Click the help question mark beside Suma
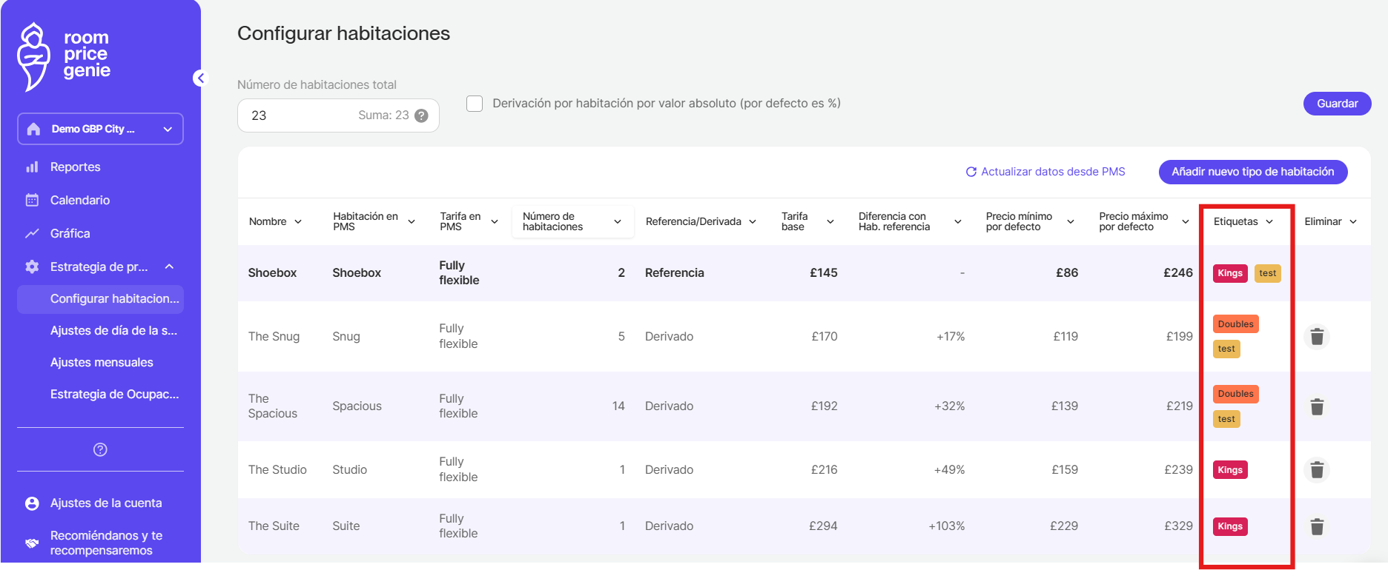The width and height of the screenshot is (1388, 570). click(x=421, y=115)
